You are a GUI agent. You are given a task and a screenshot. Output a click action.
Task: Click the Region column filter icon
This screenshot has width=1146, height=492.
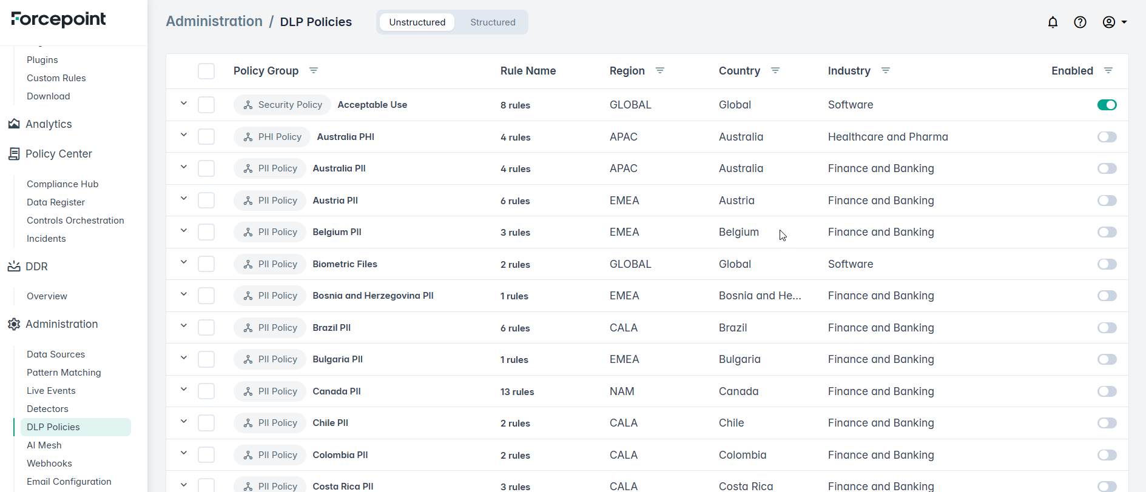click(x=660, y=71)
